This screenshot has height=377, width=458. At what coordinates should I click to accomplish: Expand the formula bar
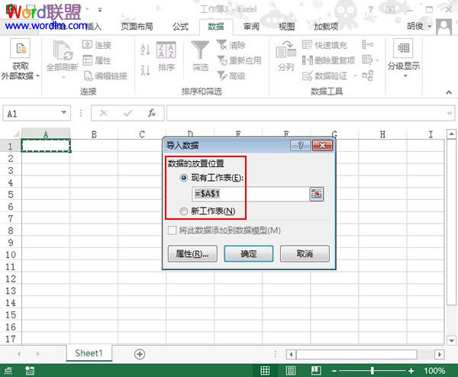point(450,113)
